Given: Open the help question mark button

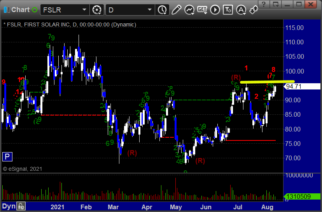Looking at the screenshot, I should [264, 4].
